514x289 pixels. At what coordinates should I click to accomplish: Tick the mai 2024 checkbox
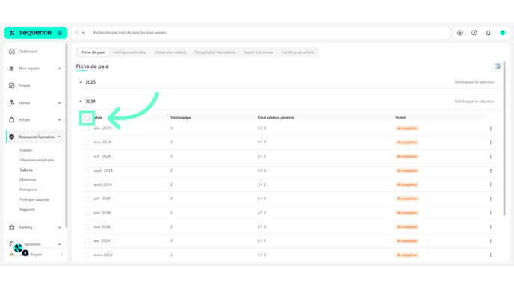coord(87,227)
